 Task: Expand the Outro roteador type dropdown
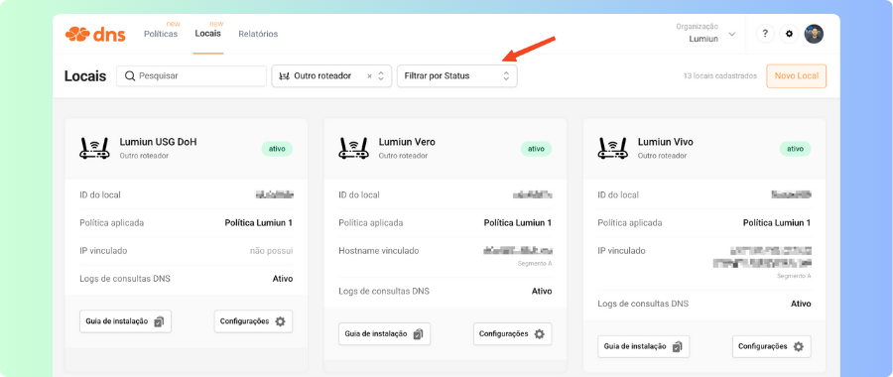pyautogui.click(x=381, y=75)
